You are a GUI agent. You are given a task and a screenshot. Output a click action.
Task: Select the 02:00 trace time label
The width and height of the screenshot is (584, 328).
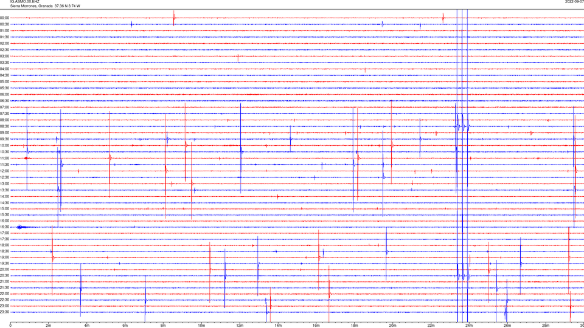coord(4,43)
